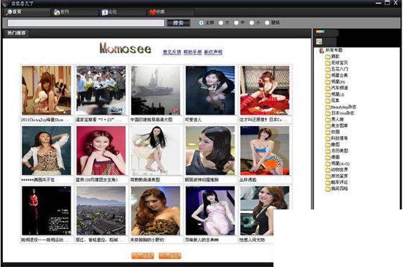
Task: Select the 全部 size radio button
Action: [201, 22]
